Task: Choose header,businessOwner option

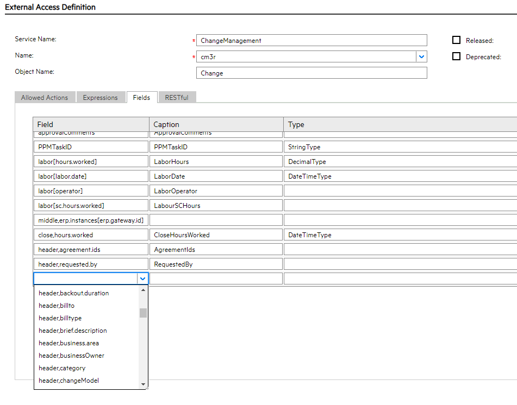Action: click(x=86, y=356)
